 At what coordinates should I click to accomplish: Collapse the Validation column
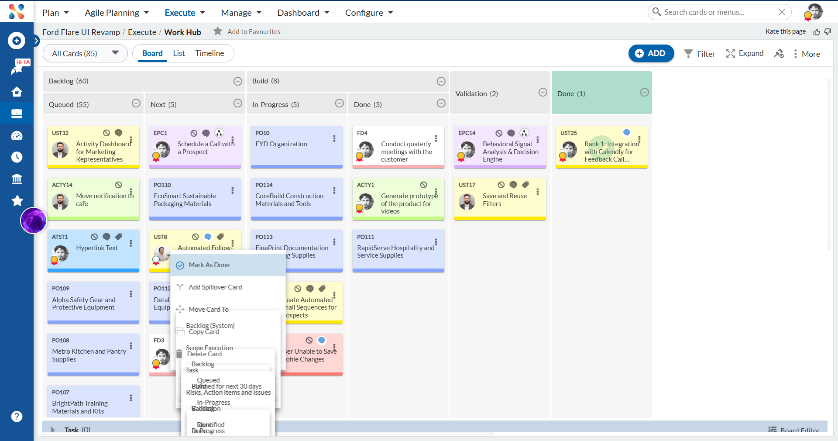(543, 92)
